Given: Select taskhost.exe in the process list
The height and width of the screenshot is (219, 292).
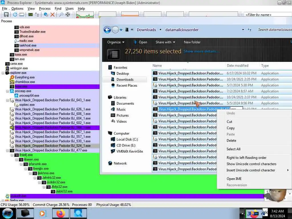Looking at the screenshot, I should click(x=28, y=45).
